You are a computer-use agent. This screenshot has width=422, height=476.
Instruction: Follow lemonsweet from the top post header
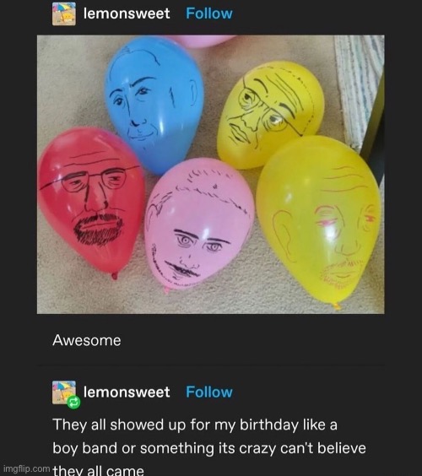coord(209,14)
